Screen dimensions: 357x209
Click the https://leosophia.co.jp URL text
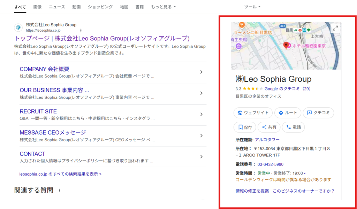tap(43, 31)
